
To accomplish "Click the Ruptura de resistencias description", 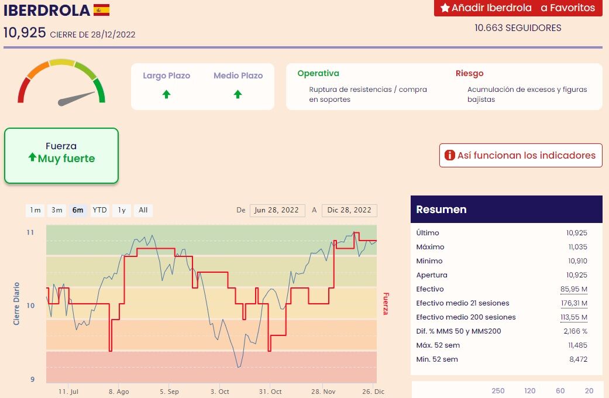I will click(368, 94).
